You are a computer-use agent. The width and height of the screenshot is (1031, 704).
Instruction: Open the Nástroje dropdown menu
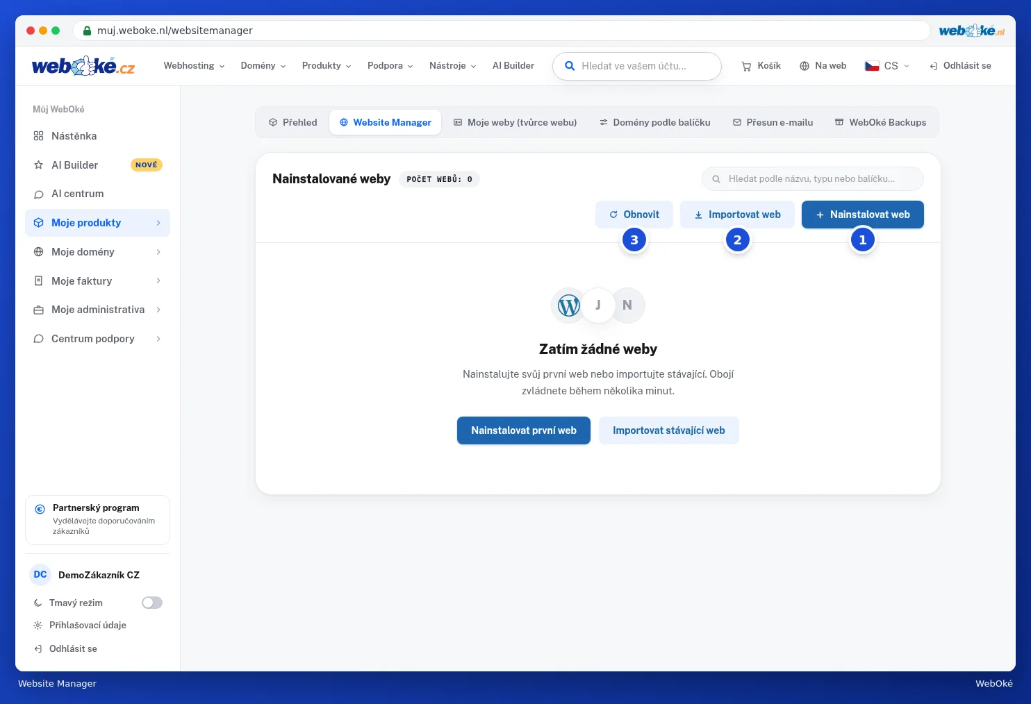pyautogui.click(x=453, y=66)
